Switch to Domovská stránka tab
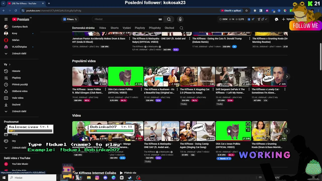Viewport: 322px width, 181px height. tap(83, 28)
